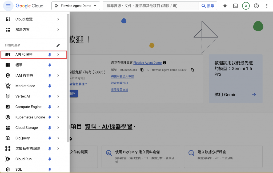Click the API icon in sidebar

pyautogui.click(x=8, y=55)
